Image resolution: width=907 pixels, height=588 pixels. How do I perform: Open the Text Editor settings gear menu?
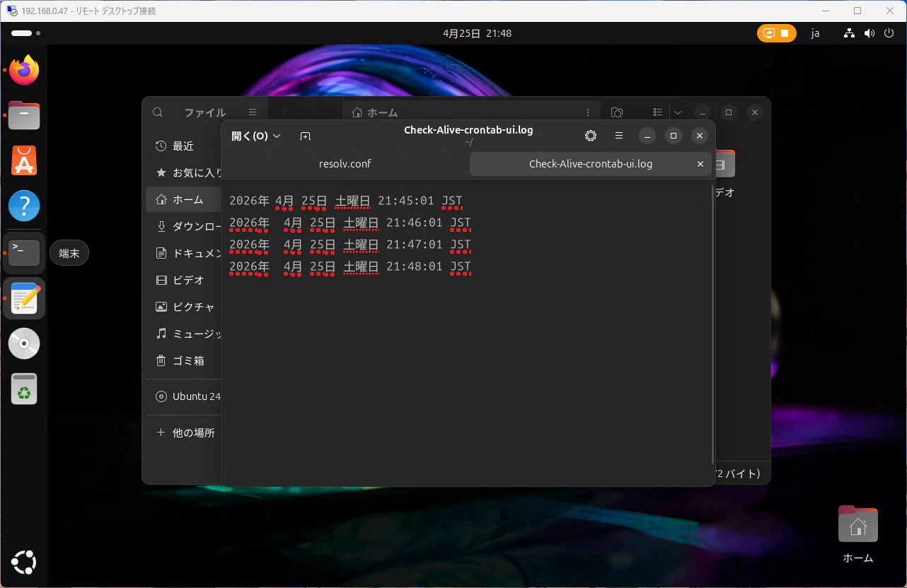coord(591,136)
